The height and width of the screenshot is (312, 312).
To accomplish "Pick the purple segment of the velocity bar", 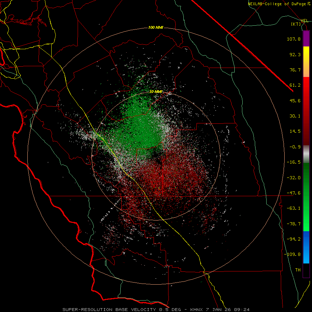I will point(306,38).
